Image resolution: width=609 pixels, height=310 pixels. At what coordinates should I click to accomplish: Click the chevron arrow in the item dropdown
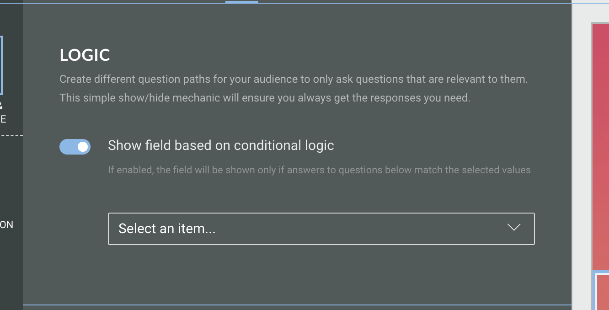(x=514, y=227)
